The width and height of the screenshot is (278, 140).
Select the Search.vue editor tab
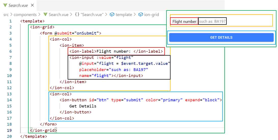(x=18, y=5)
